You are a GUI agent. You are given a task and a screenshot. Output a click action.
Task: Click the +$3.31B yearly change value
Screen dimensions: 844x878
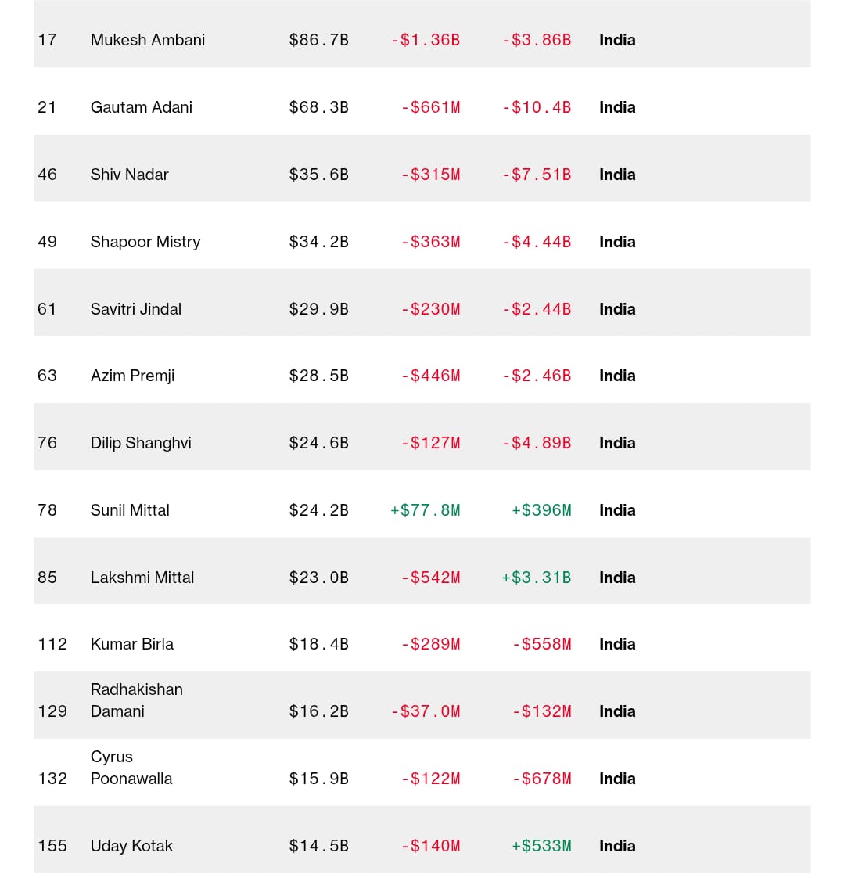point(537,578)
